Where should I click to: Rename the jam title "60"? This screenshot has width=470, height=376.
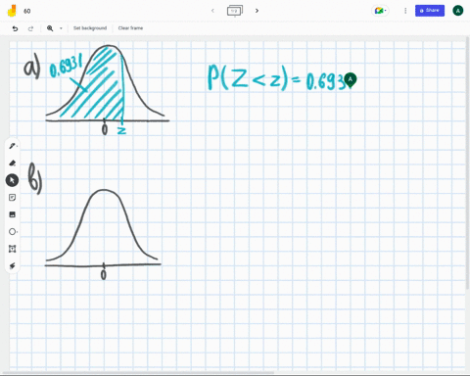click(27, 11)
